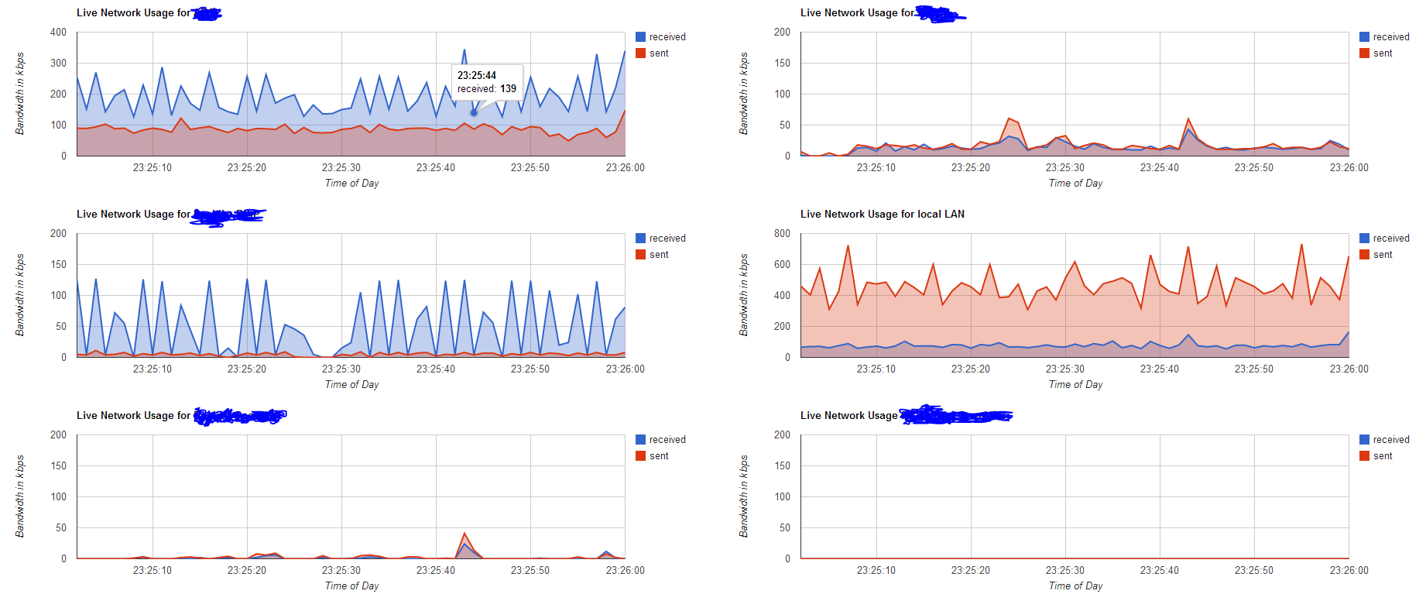Click the tooltip showing received: 139
Image resolution: width=1426 pixels, height=601 pixels.
(x=487, y=82)
